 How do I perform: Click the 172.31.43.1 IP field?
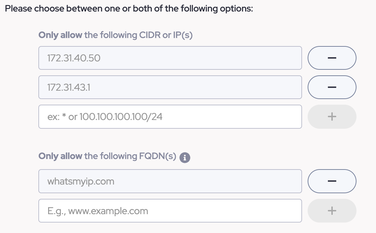click(170, 87)
